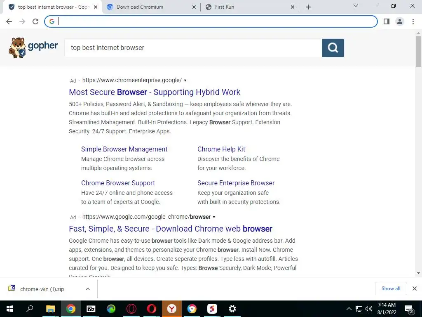Open the side panel icon
This screenshot has height=317, width=422.
point(387,21)
